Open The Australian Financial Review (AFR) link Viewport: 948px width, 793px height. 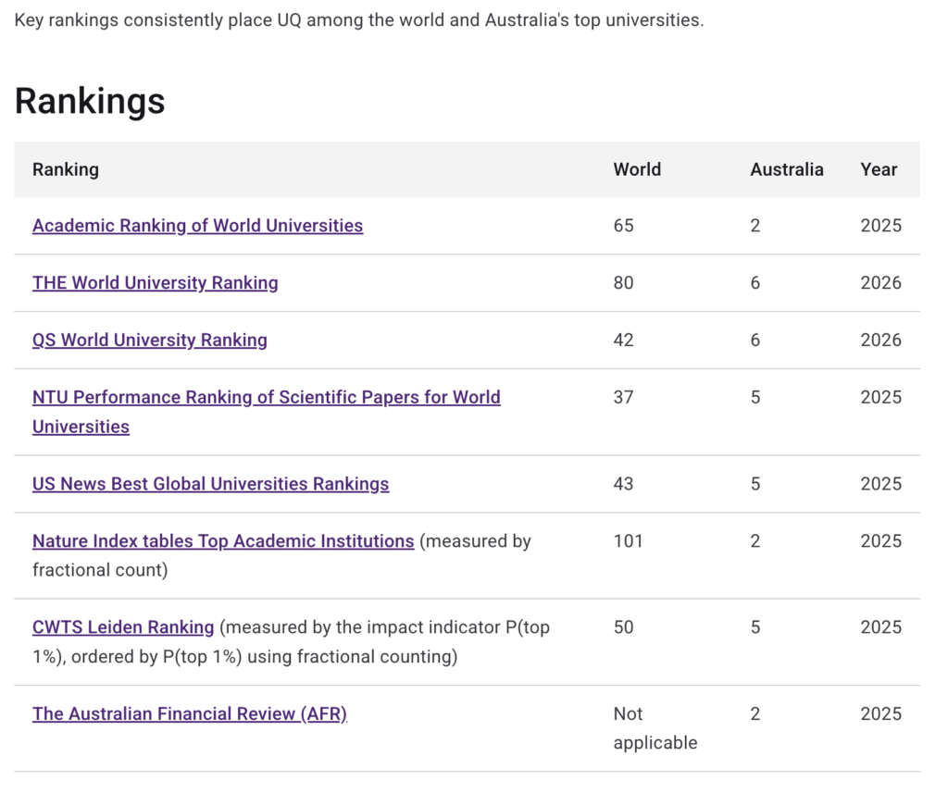189,713
